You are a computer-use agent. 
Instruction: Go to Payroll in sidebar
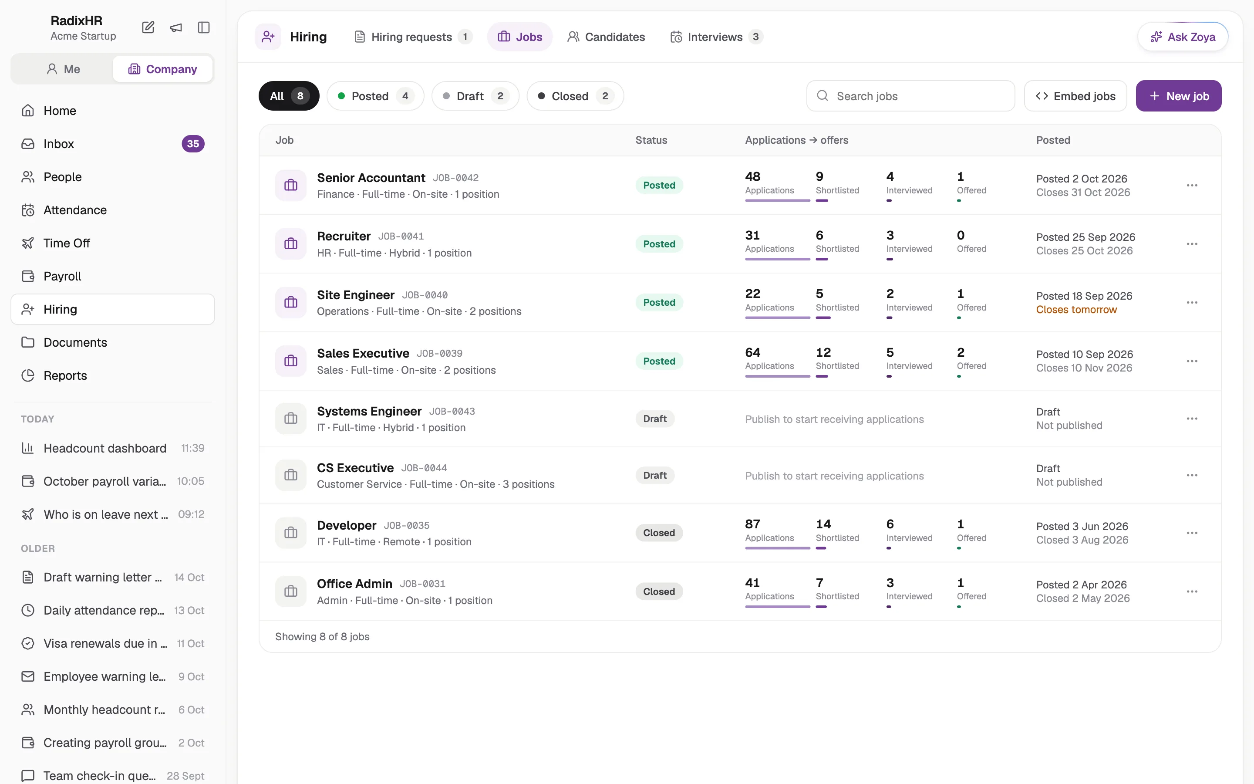click(112, 277)
